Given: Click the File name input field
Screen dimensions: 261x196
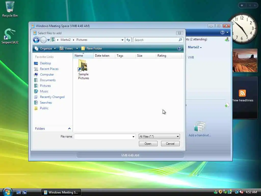Looking at the screenshot, I should pyautogui.click(x=103, y=137).
